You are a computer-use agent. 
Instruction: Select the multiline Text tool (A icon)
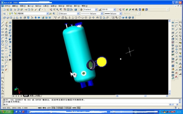click(x=2, y=73)
